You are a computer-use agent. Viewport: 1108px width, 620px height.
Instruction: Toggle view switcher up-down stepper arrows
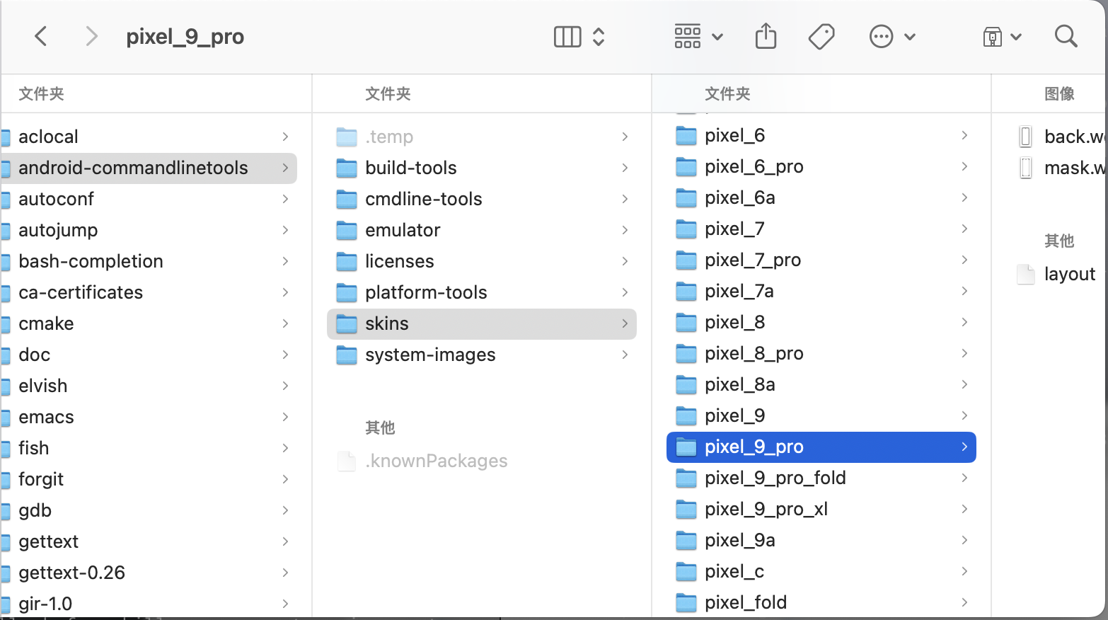pos(599,37)
